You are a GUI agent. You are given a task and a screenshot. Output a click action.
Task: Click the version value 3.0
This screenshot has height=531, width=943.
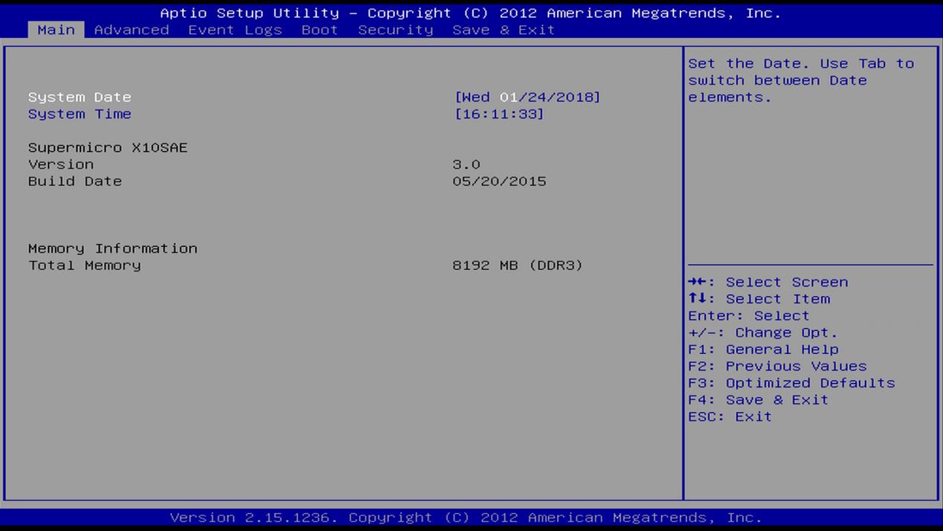466,164
